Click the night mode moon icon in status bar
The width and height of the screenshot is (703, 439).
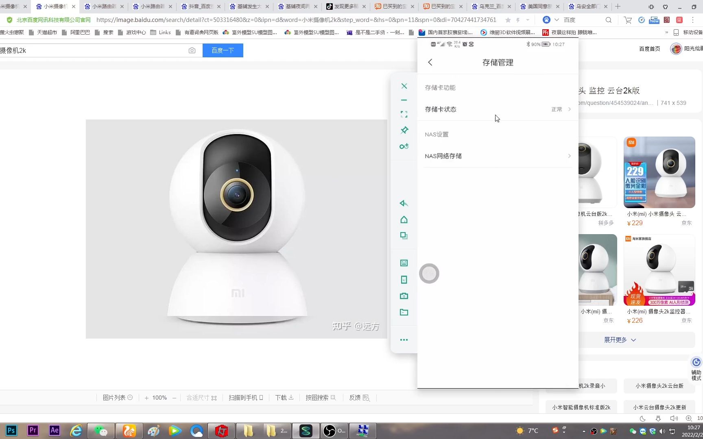(643, 418)
